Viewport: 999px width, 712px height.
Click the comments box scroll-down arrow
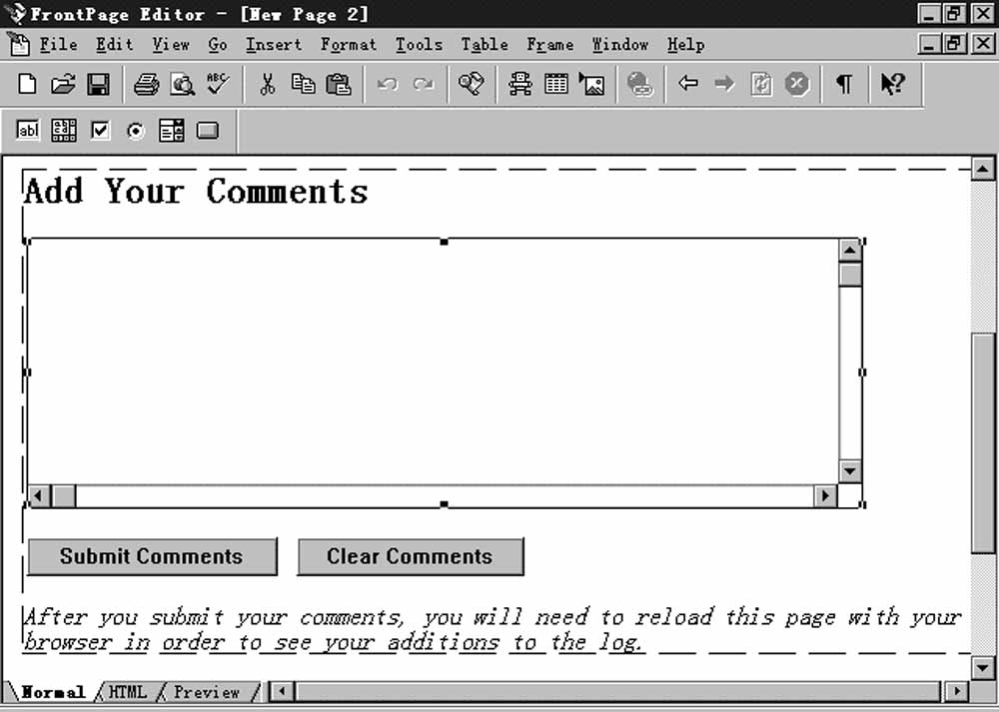(850, 472)
